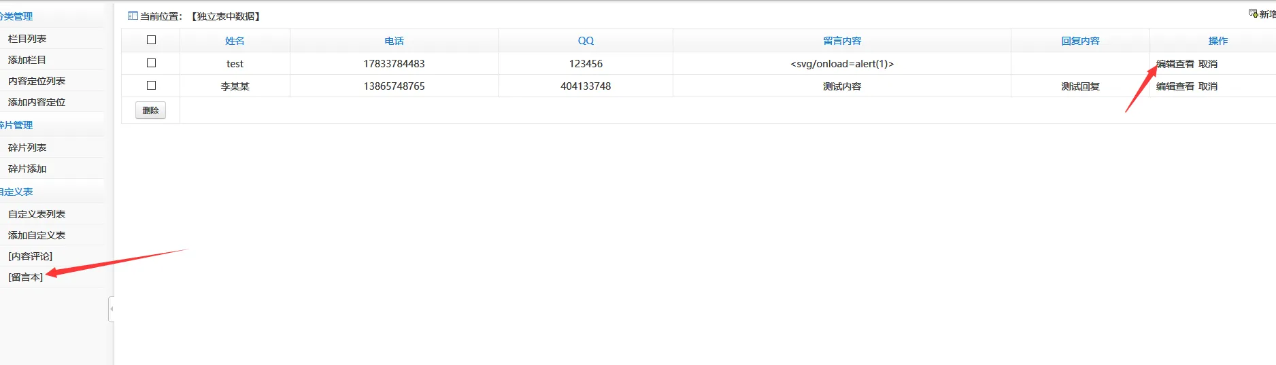Click 取消 in the 李某某 row

[1208, 86]
